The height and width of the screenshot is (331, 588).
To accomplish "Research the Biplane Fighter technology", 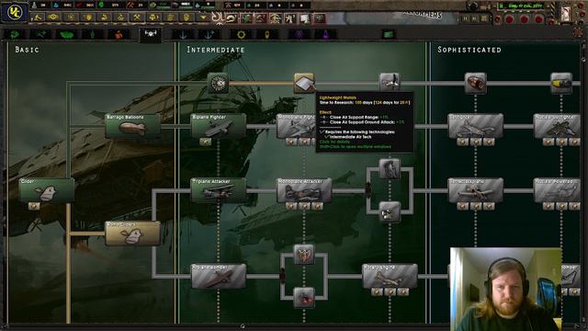I will 219,126.
